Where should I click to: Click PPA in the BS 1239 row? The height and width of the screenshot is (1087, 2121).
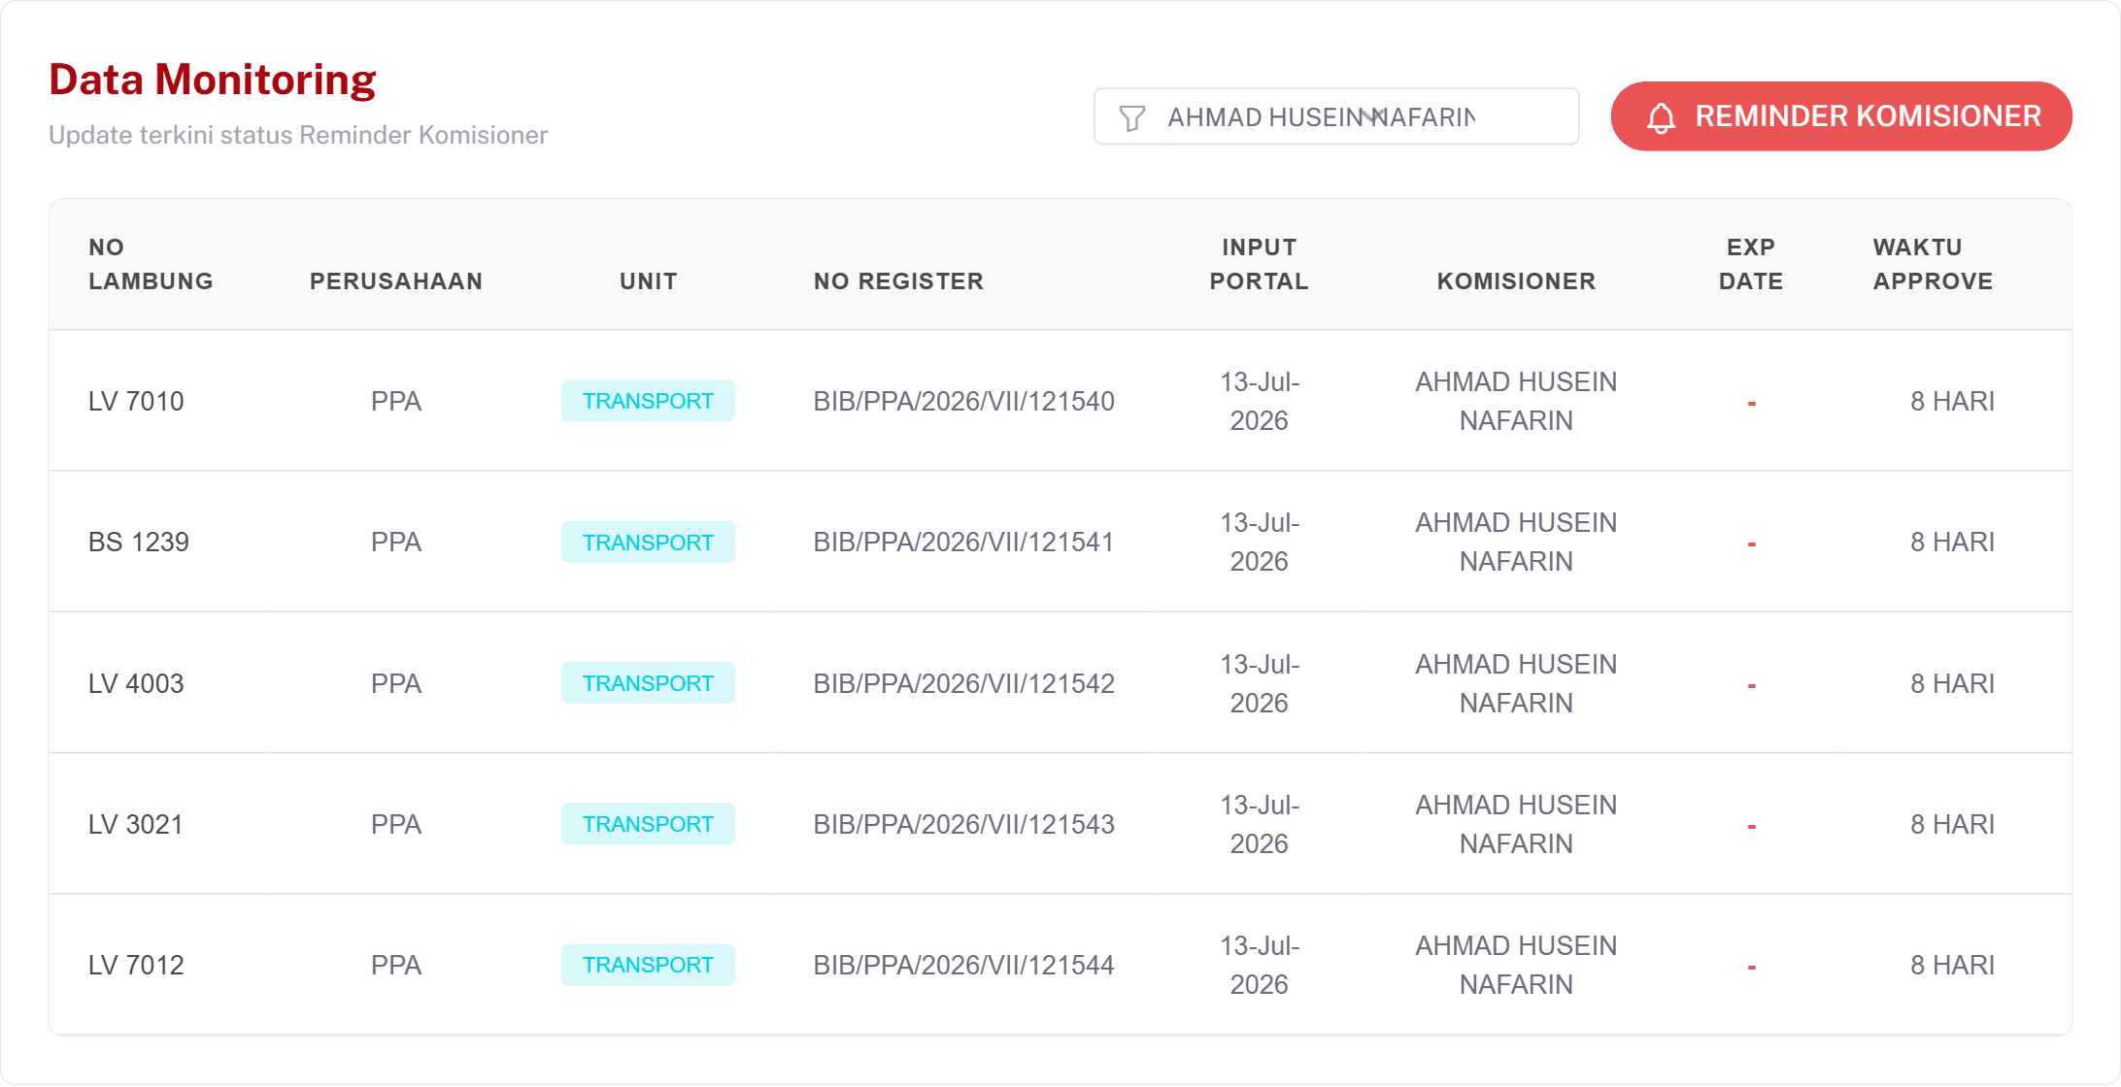tap(396, 542)
